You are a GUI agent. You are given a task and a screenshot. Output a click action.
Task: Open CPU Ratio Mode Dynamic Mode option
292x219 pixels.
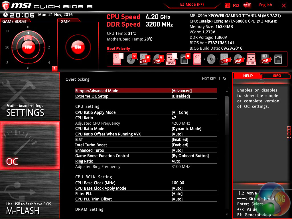point(146,129)
